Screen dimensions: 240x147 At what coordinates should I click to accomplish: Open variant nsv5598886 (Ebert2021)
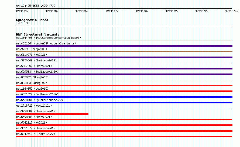tap(34, 117)
